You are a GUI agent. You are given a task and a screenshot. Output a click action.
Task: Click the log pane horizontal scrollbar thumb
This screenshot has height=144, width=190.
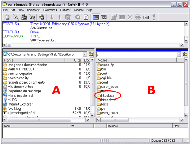tap(9, 45)
